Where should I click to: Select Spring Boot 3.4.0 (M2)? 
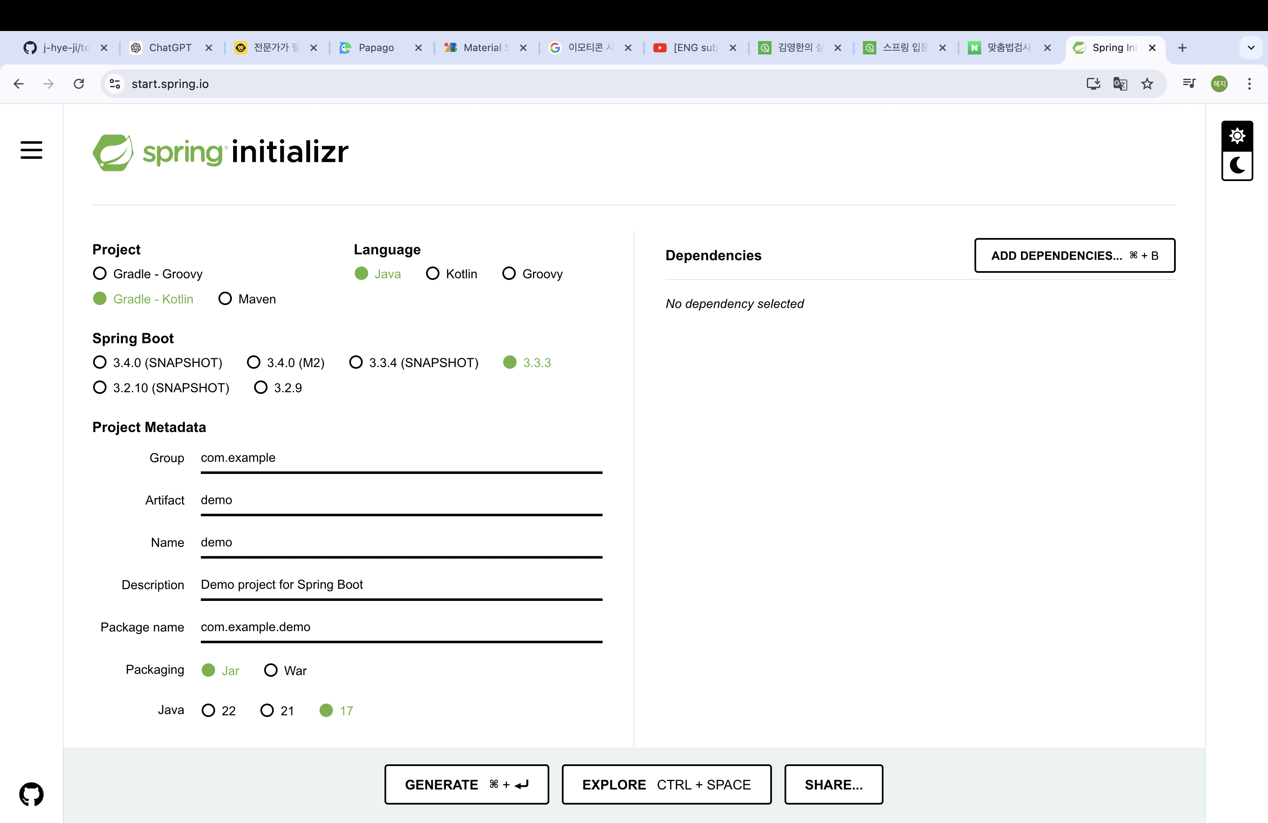click(x=286, y=362)
